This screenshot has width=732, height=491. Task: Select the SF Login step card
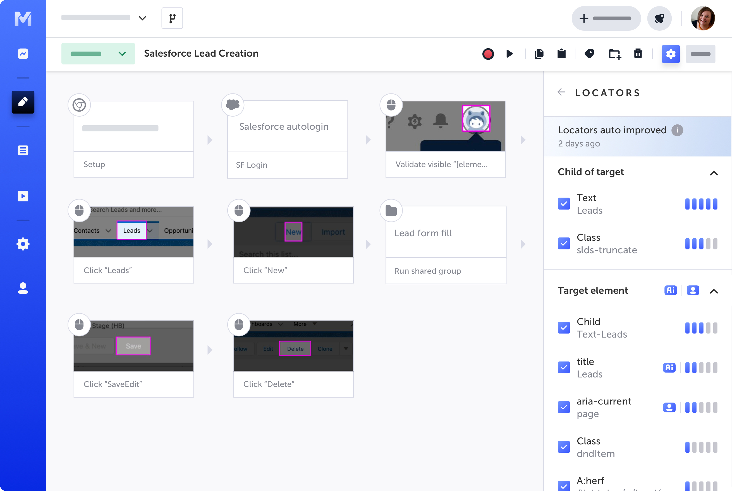click(x=287, y=139)
